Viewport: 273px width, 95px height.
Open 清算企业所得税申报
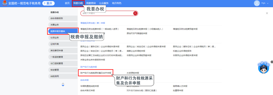(x=136, y=51)
